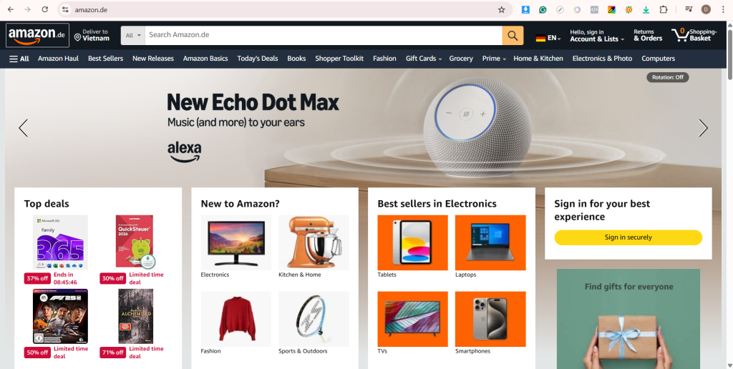The height and width of the screenshot is (369, 733).
Task: Open the All hamburger menu
Action: pyautogui.click(x=19, y=59)
